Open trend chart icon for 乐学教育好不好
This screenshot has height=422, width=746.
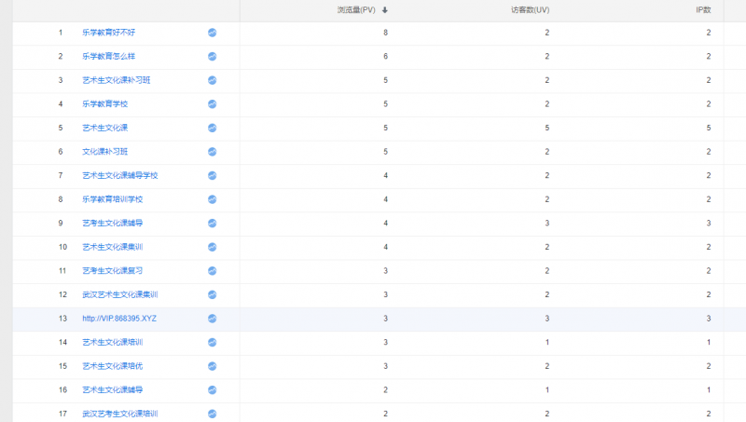(x=212, y=33)
